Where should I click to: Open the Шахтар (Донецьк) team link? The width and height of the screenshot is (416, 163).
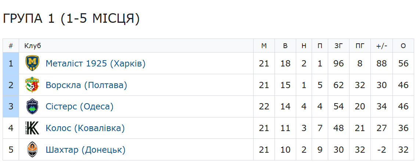pos(86,150)
